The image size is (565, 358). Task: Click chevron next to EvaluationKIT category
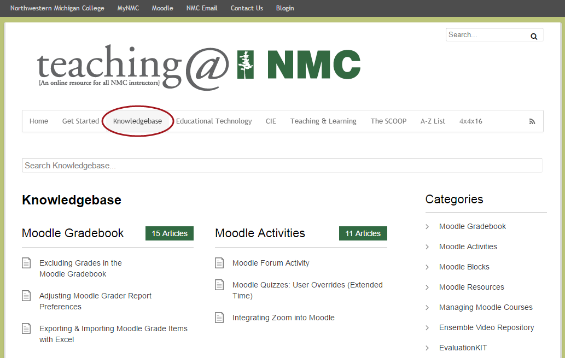pyautogui.click(x=427, y=348)
